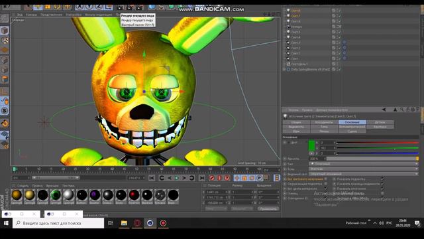Image resolution: width=424 pixels, height=239 pixels.
Task: Lock the X axis in top toolbar
Action: pos(79,7)
